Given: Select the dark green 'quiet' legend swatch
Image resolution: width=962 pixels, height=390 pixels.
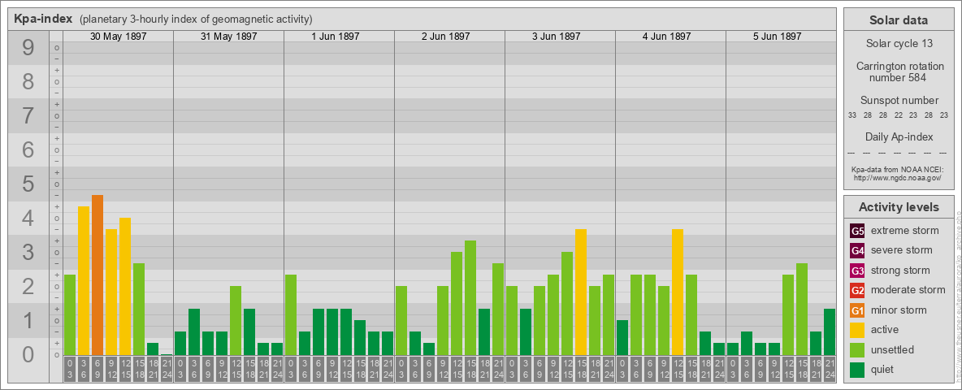Looking at the screenshot, I should (857, 369).
